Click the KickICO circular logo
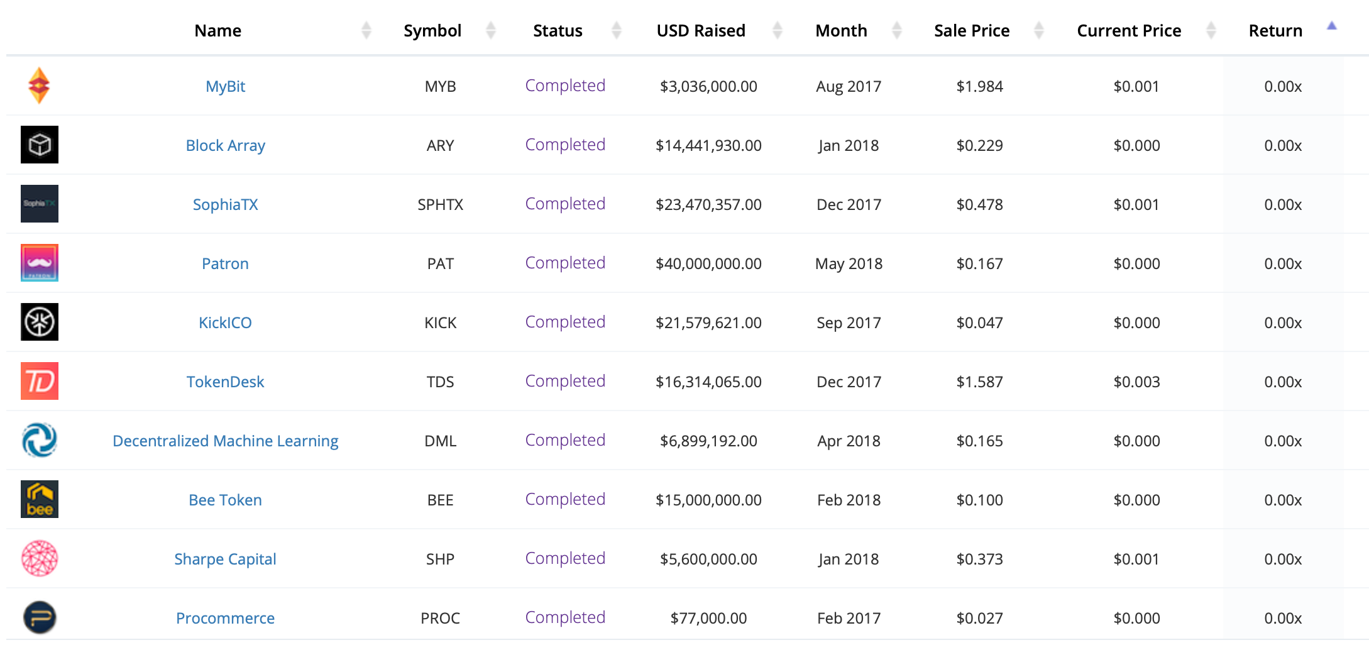Viewport: 1369px width, 645px height. (39, 322)
